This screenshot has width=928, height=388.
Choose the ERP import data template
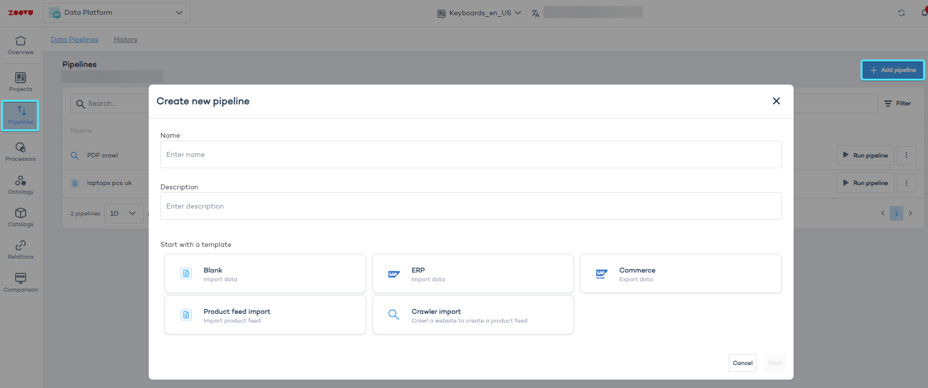(x=473, y=273)
